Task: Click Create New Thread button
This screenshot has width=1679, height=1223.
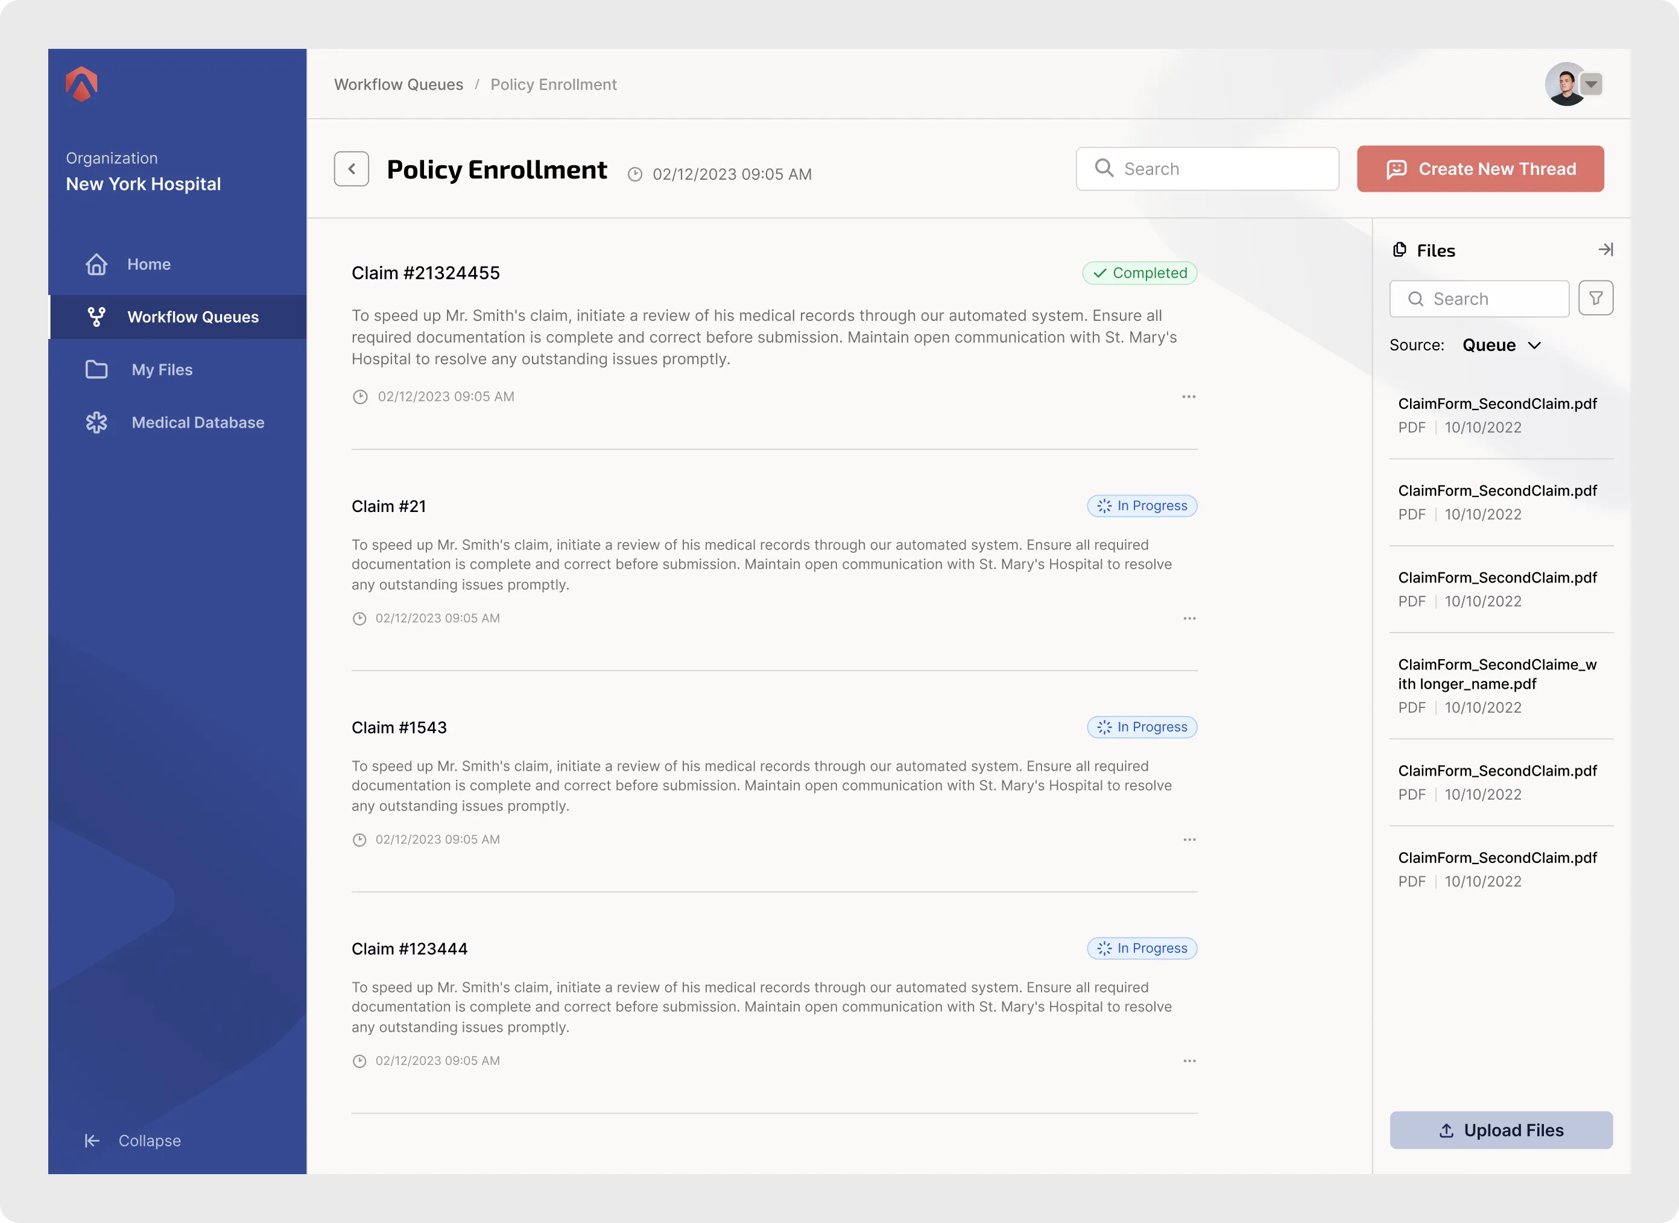Action: 1480,169
